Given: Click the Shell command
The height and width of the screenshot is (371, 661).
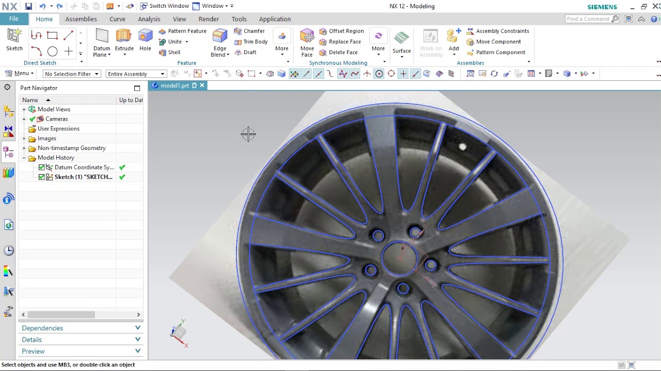Looking at the screenshot, I should 170,53.
